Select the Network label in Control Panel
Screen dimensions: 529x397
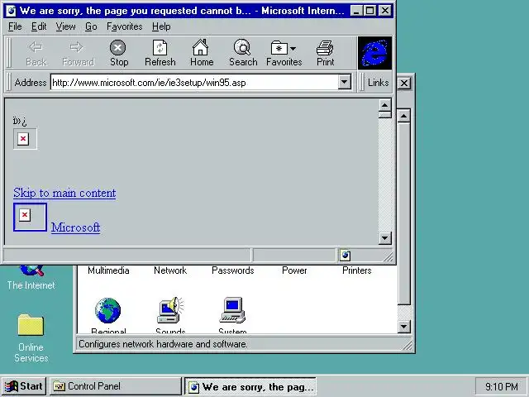(170, 270)
